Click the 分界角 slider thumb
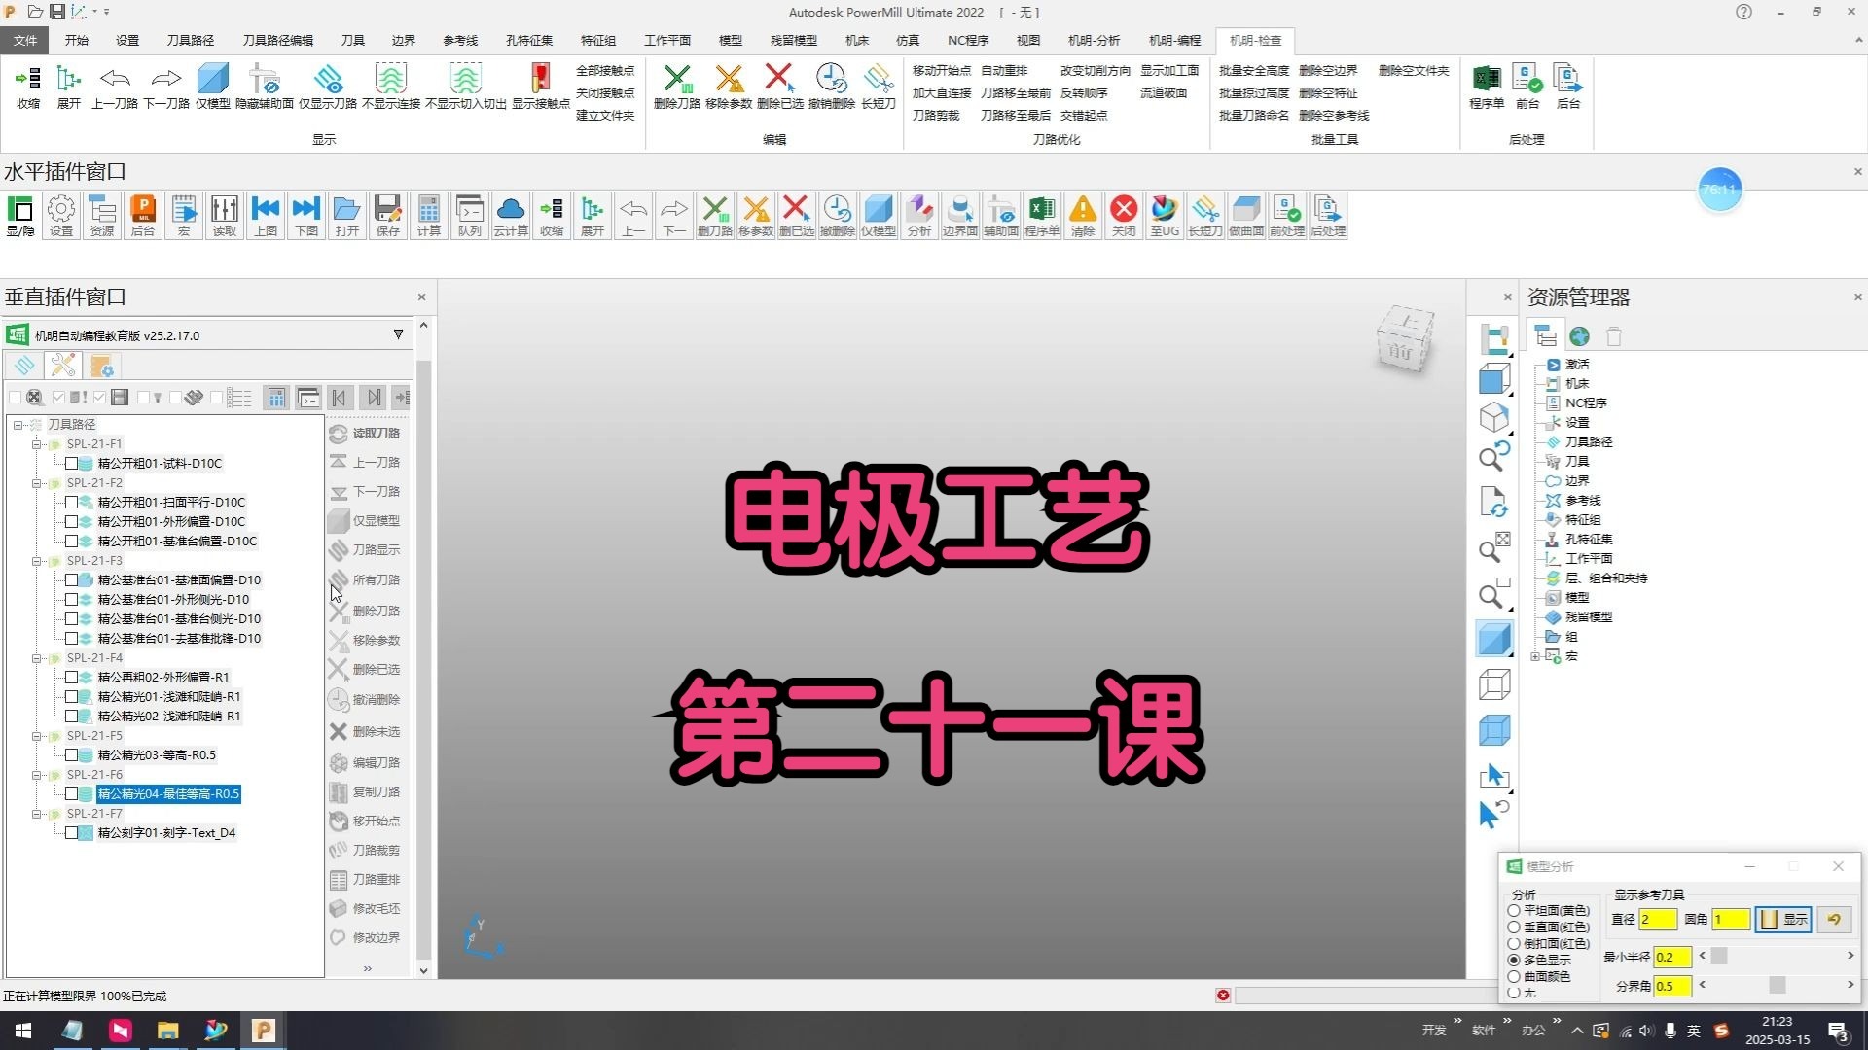Screen dimensions: 1868x1050 click(x=1778, y=986)
